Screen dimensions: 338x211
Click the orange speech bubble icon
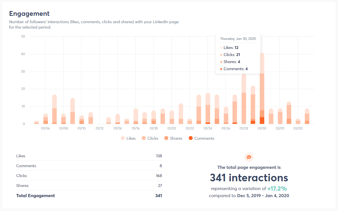coord(249,157)
